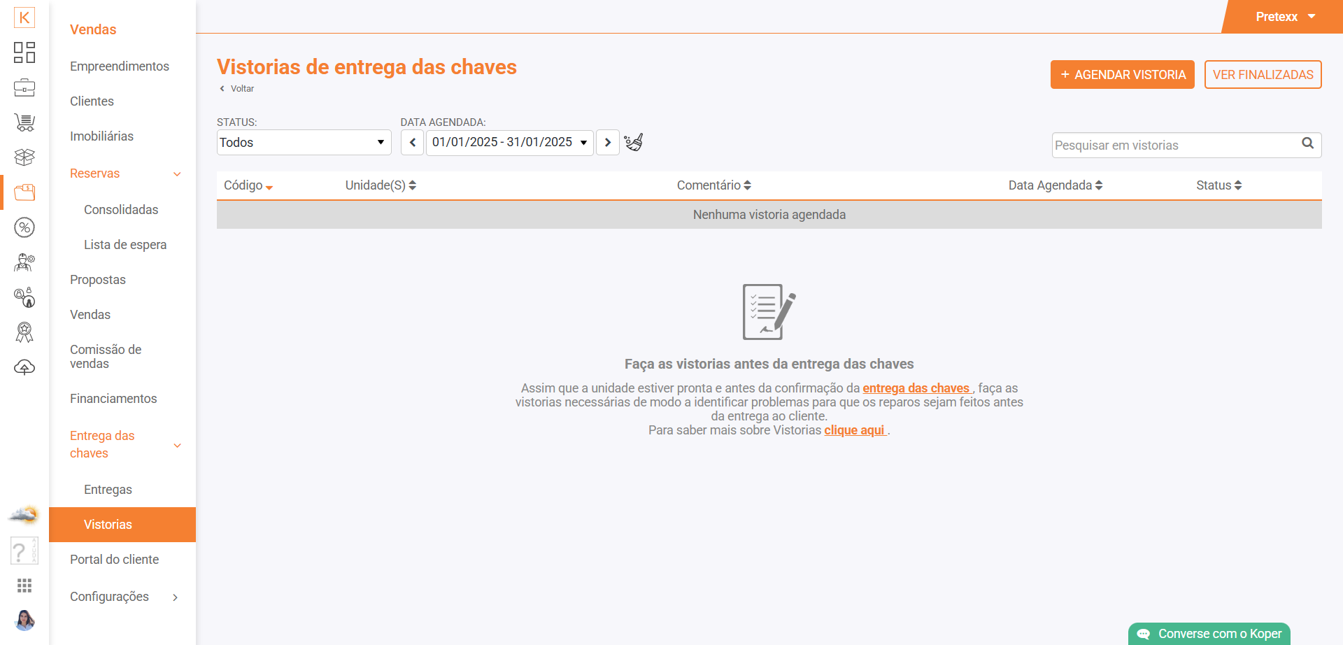The width and height of the screenshot is (1343, 645).
Task: Open Empreendimentos in the sidebar menu
Action: coord(120,66)
